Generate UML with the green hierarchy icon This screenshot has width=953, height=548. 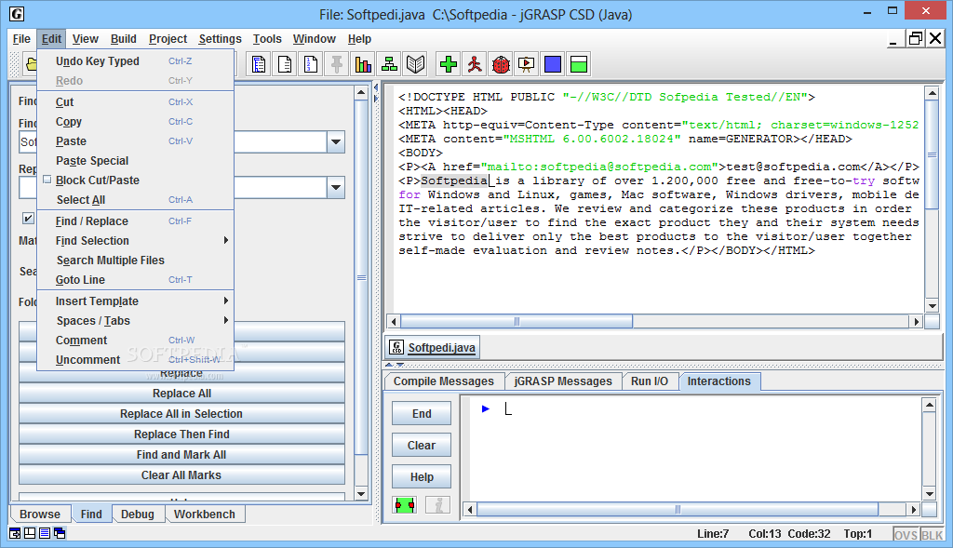coord(389,64)
